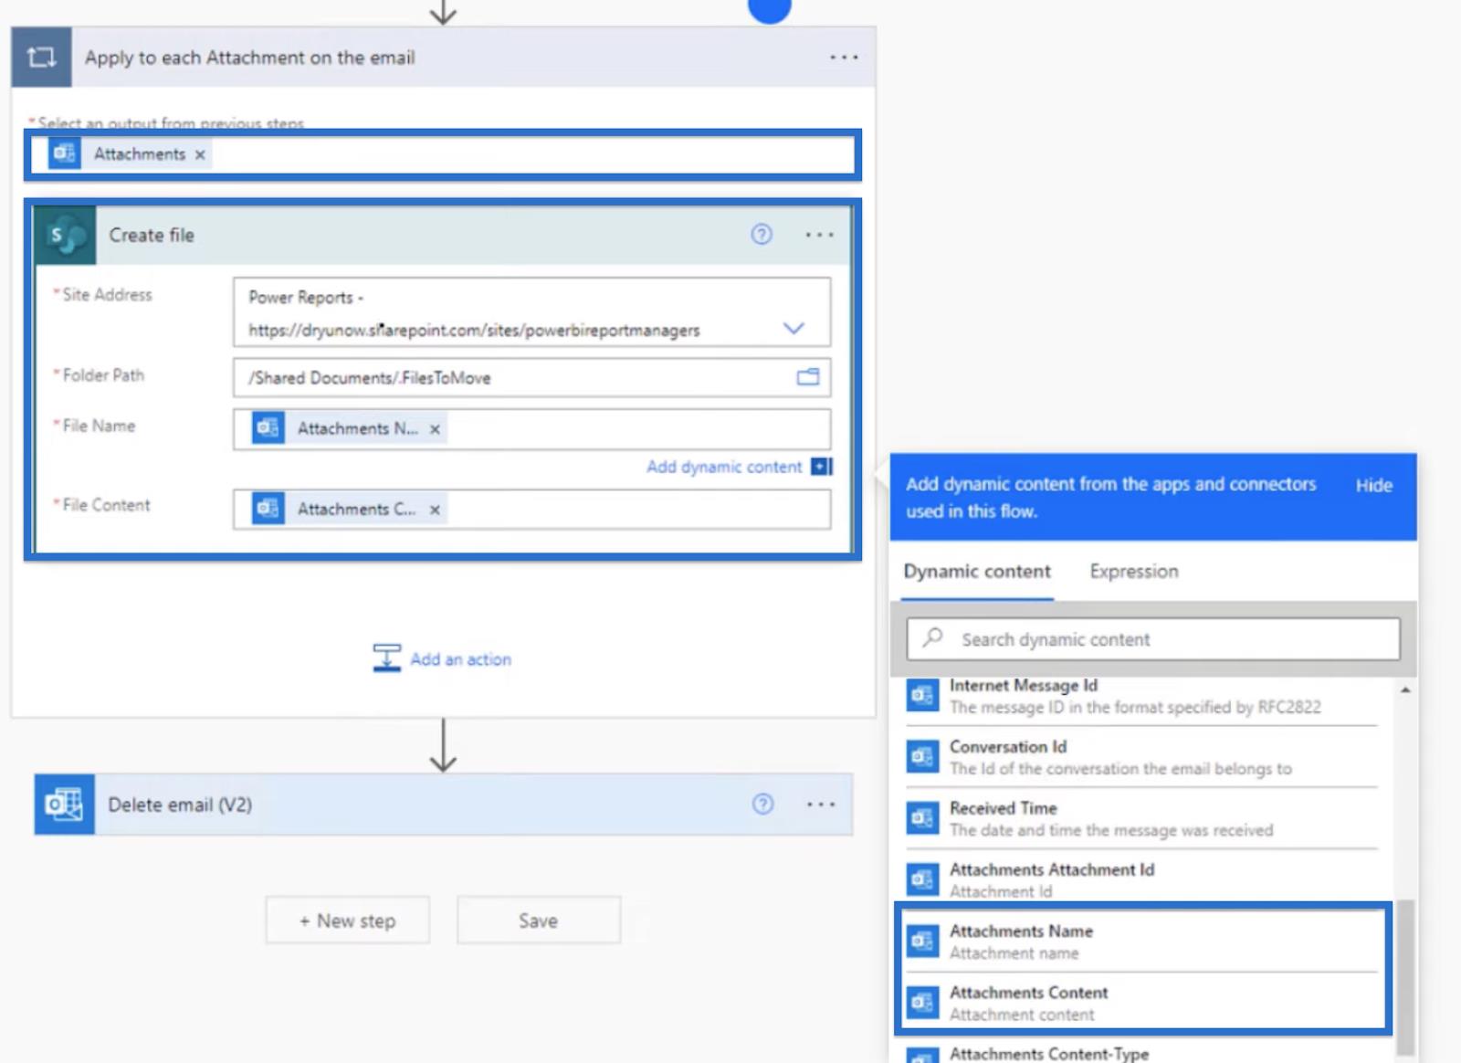Viewport: 1461px width, 1063px height.
Task: Click the Apply to each header title
Action: (250, 58)
